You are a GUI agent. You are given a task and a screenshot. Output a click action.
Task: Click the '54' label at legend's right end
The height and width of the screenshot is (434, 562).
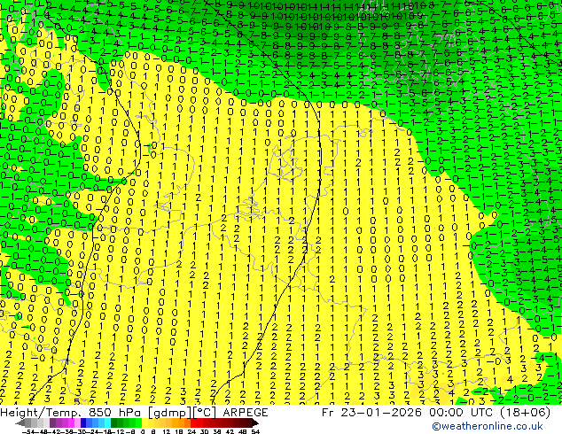[254, 432]
